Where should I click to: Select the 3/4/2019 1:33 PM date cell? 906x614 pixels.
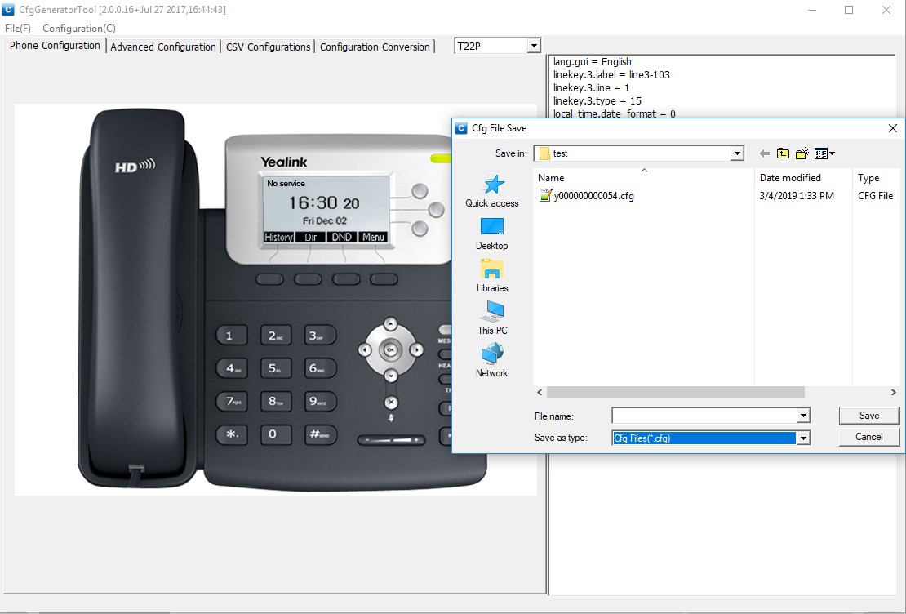tap(797, 196)
